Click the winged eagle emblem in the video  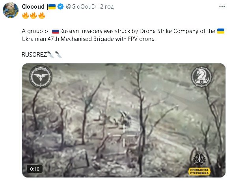tap(41, 77)
